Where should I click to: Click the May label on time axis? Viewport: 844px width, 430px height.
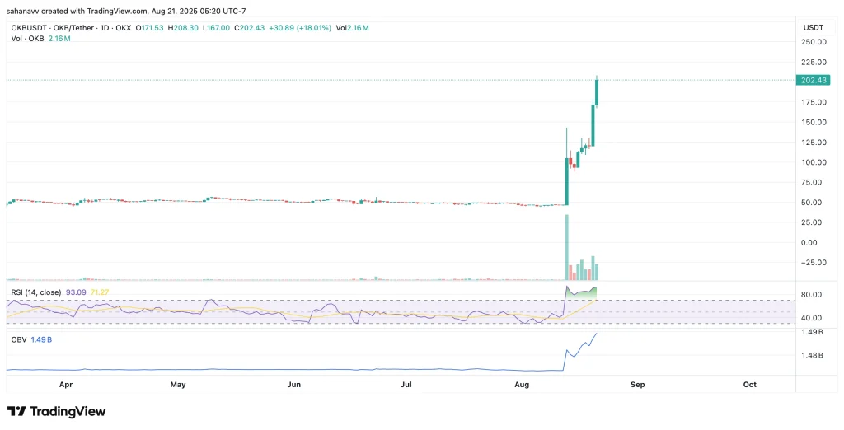click(178, 385)
